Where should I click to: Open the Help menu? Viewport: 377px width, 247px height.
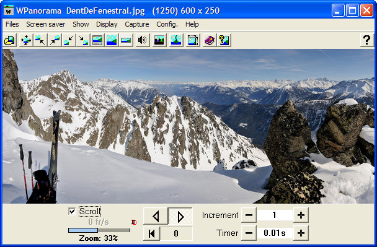[192, 24]
